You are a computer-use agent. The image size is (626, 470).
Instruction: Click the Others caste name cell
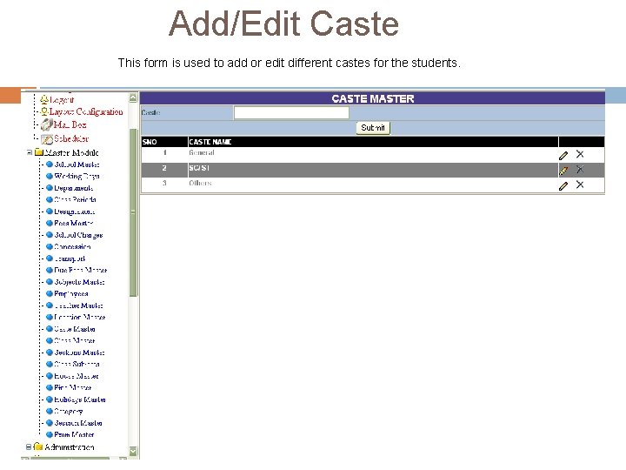click(373, 185)
